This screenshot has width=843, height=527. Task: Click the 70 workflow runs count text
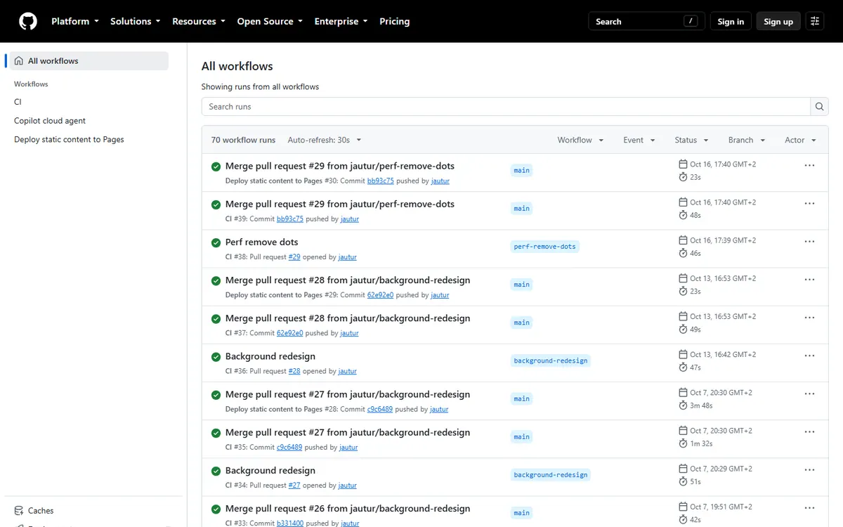point(244,140)
